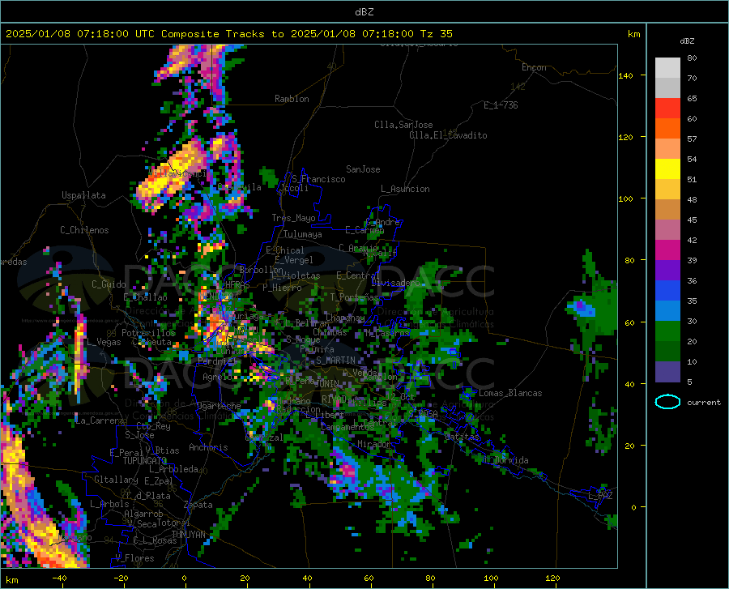The height and width of the screenshot is (589, 729).
Task: Pick the orange 57-60 dBZ legend swatch
Action: pyautogui.click(x=667, y=129)
